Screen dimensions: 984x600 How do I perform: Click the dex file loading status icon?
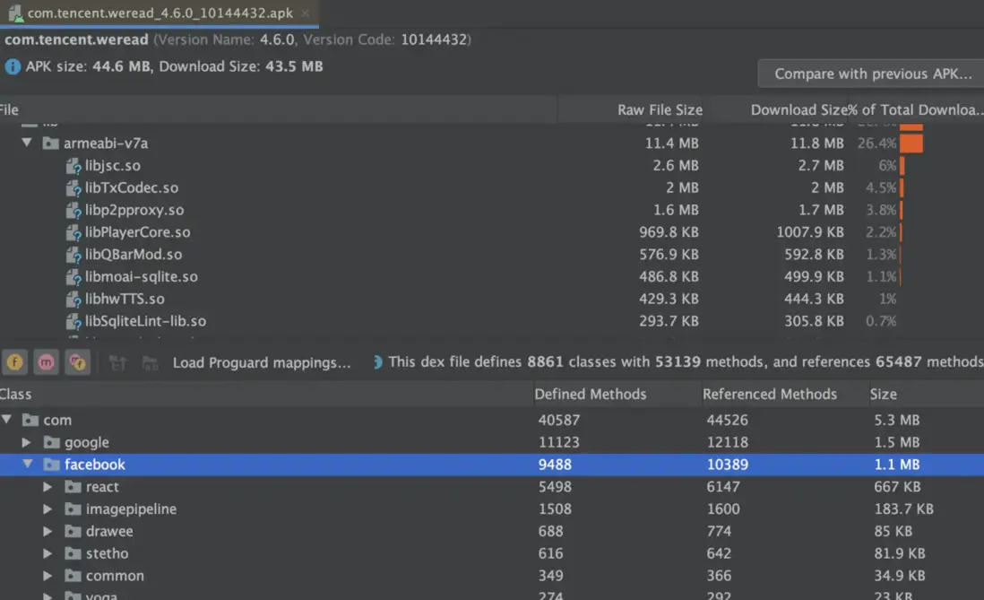tap(377, 362)
